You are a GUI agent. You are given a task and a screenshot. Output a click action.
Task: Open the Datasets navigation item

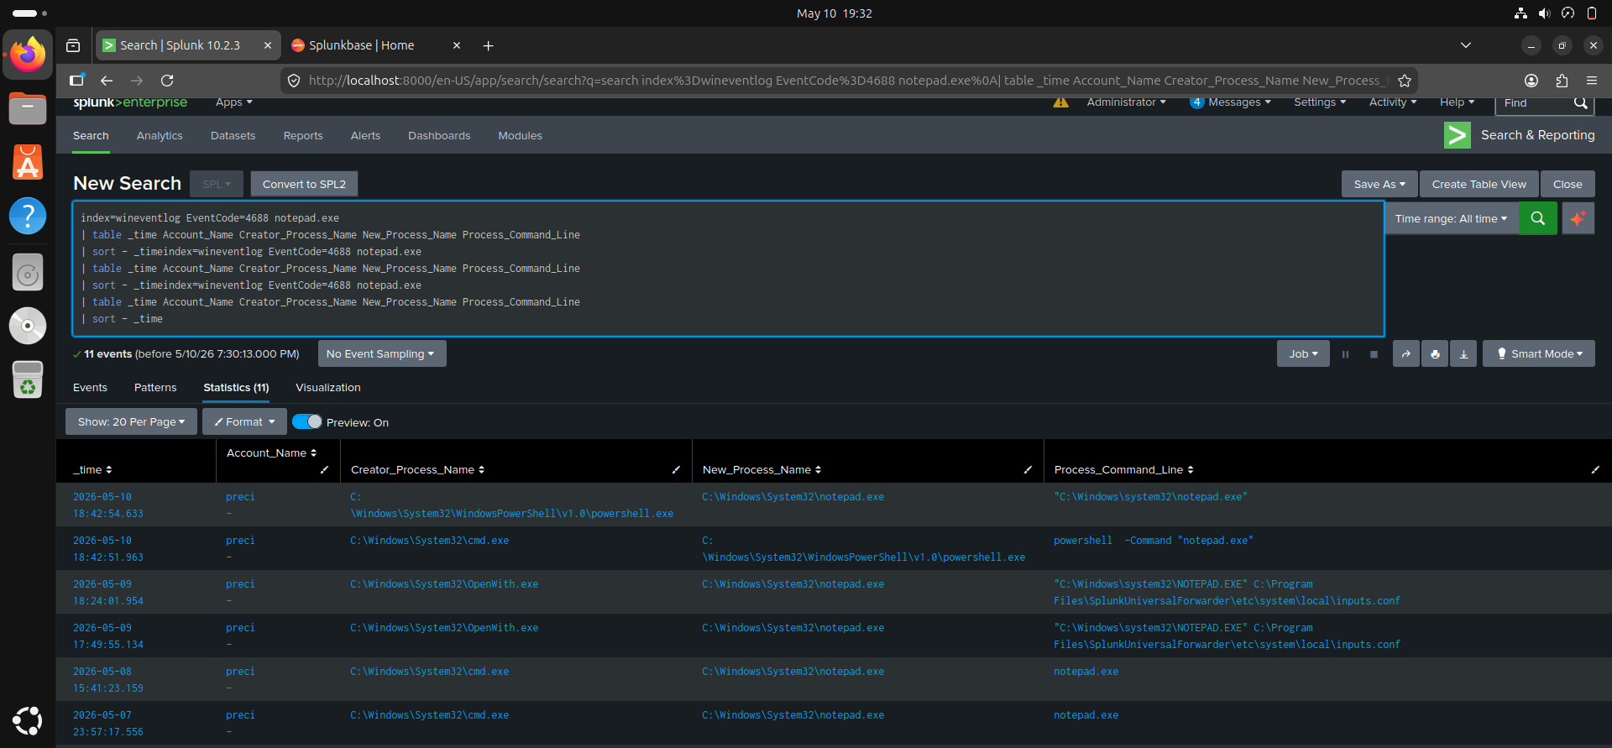[x=233, y=135]
